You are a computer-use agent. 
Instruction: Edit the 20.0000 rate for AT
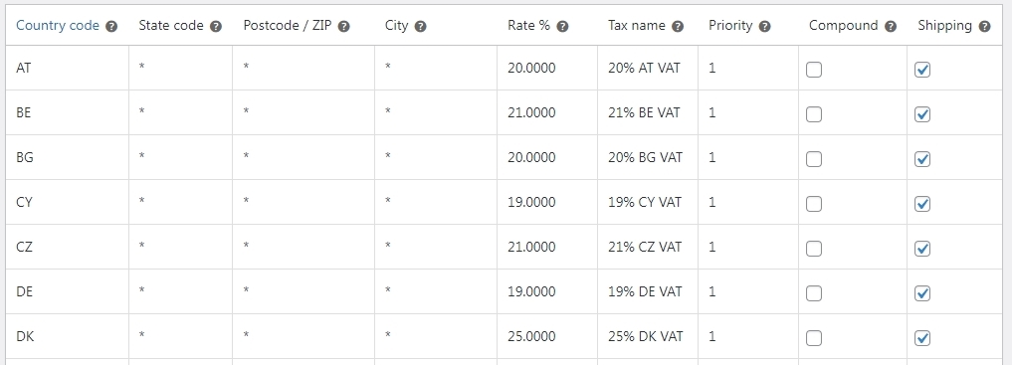tap(547, 68)
